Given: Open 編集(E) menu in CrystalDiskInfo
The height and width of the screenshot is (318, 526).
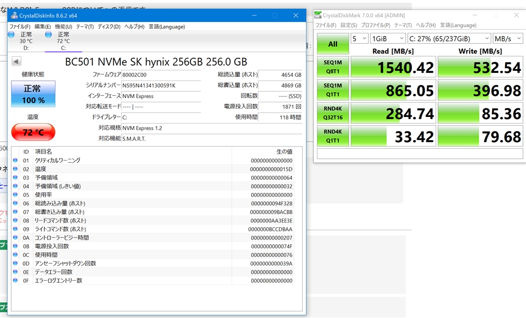Looking at the screenshot, I should (43, 27).
